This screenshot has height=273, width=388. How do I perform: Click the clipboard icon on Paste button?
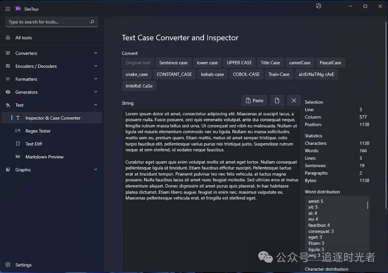point(248,100)
